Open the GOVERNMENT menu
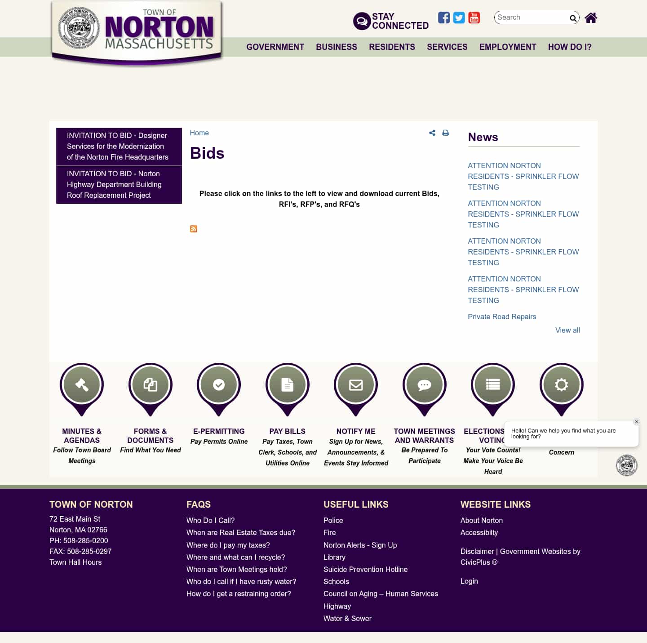This screenshot has height=643, width=647. tap(275, 47)
